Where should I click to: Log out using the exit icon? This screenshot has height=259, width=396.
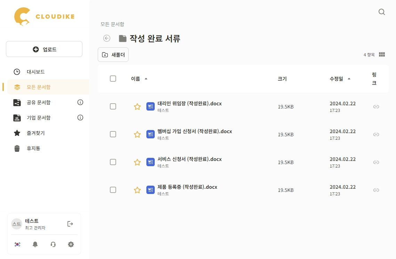[x=70, y=224]
